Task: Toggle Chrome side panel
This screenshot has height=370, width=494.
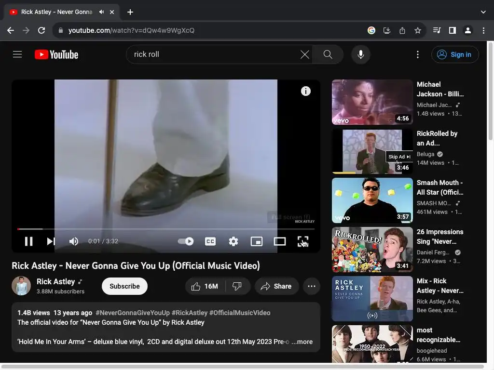Action: pos(453,30)
